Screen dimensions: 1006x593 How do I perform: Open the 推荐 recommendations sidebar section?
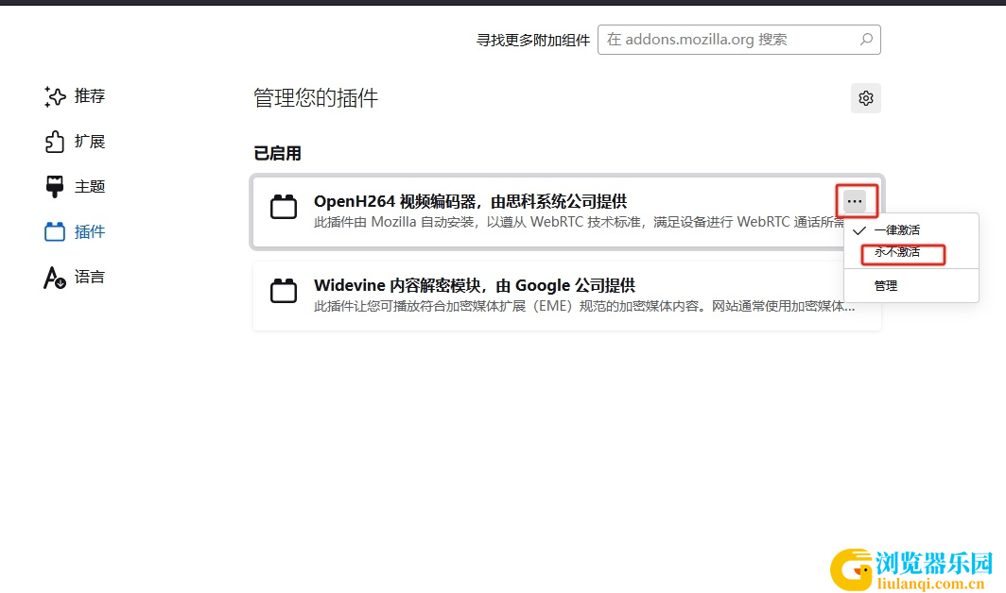75,96
